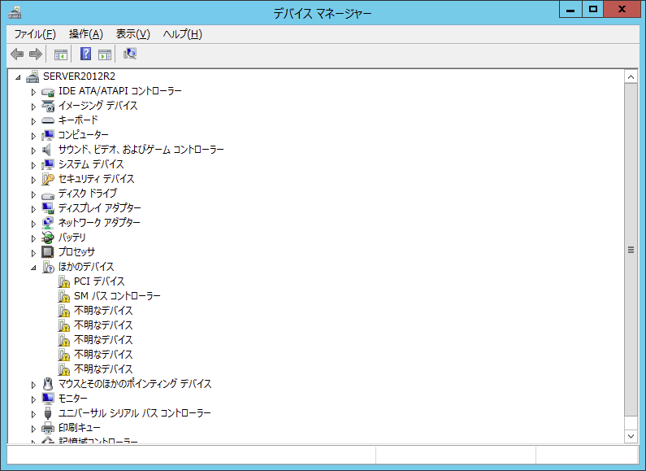
Task: Select ユニバーサル シリアル バス コントローラー label
Action: click(x=135, y=413)
